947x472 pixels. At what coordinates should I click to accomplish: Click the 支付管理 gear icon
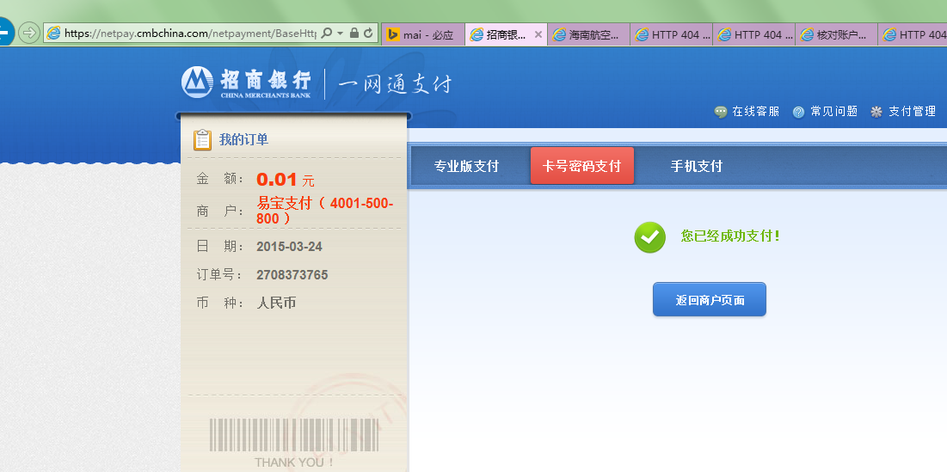point(876,112)
